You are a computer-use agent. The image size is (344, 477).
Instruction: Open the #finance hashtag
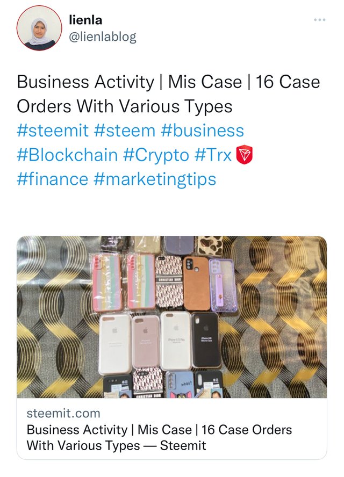52,179
